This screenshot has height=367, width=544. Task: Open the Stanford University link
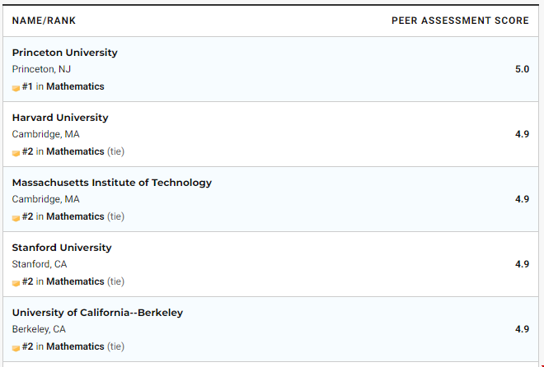click(x=62, y=248)
